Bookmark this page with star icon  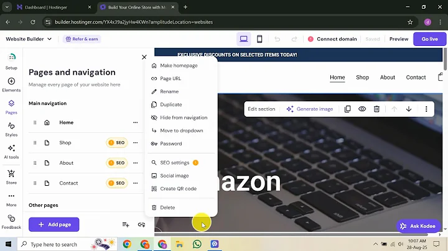410,22
